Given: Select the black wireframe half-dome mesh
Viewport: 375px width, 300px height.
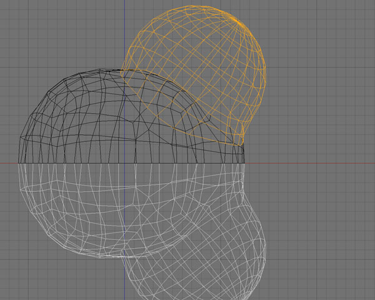Looking at the screenshot, I should [131, 116].
